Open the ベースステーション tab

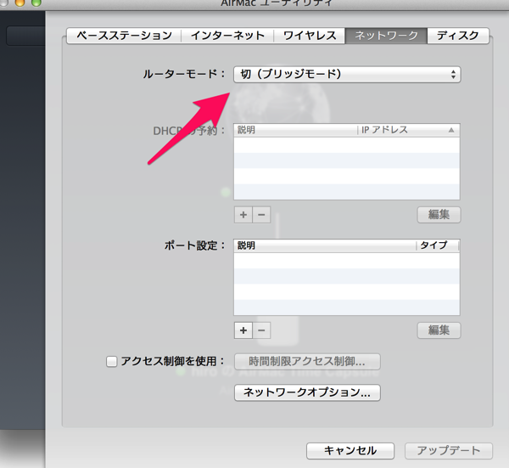point(124,36)
